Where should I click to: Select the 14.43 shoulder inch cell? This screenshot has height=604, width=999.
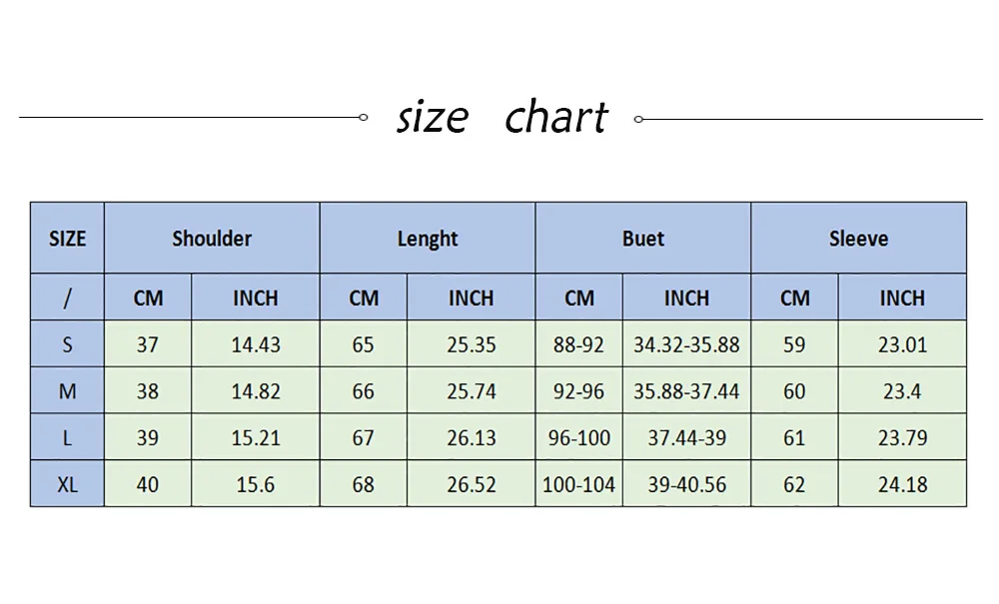click(255, 343)
